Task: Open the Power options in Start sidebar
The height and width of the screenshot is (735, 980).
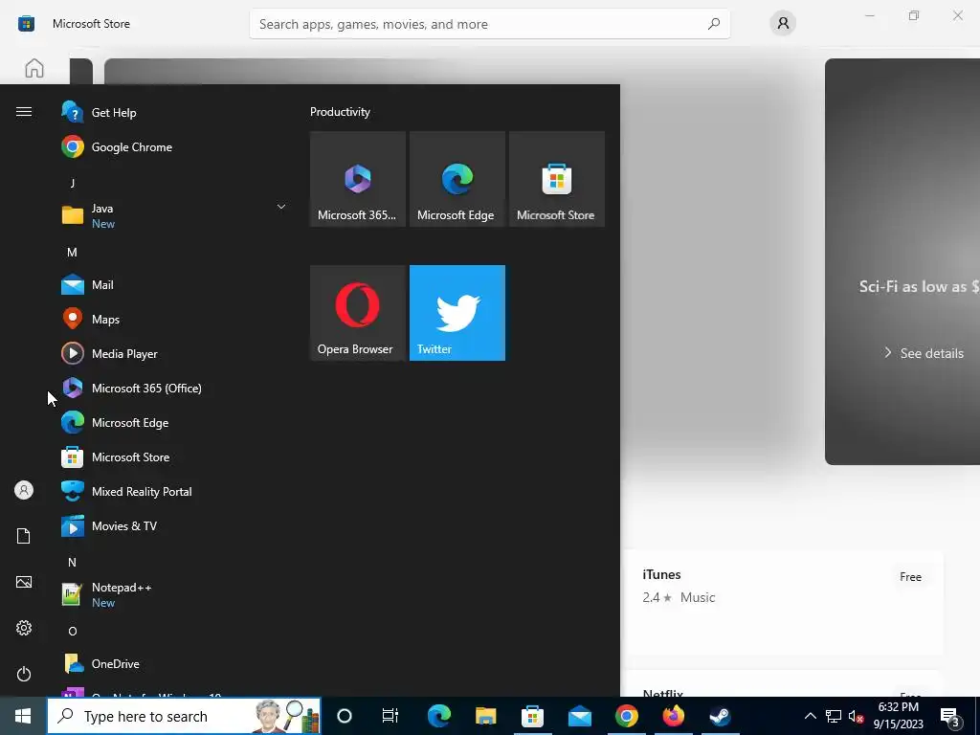Action: click(24, 674)
